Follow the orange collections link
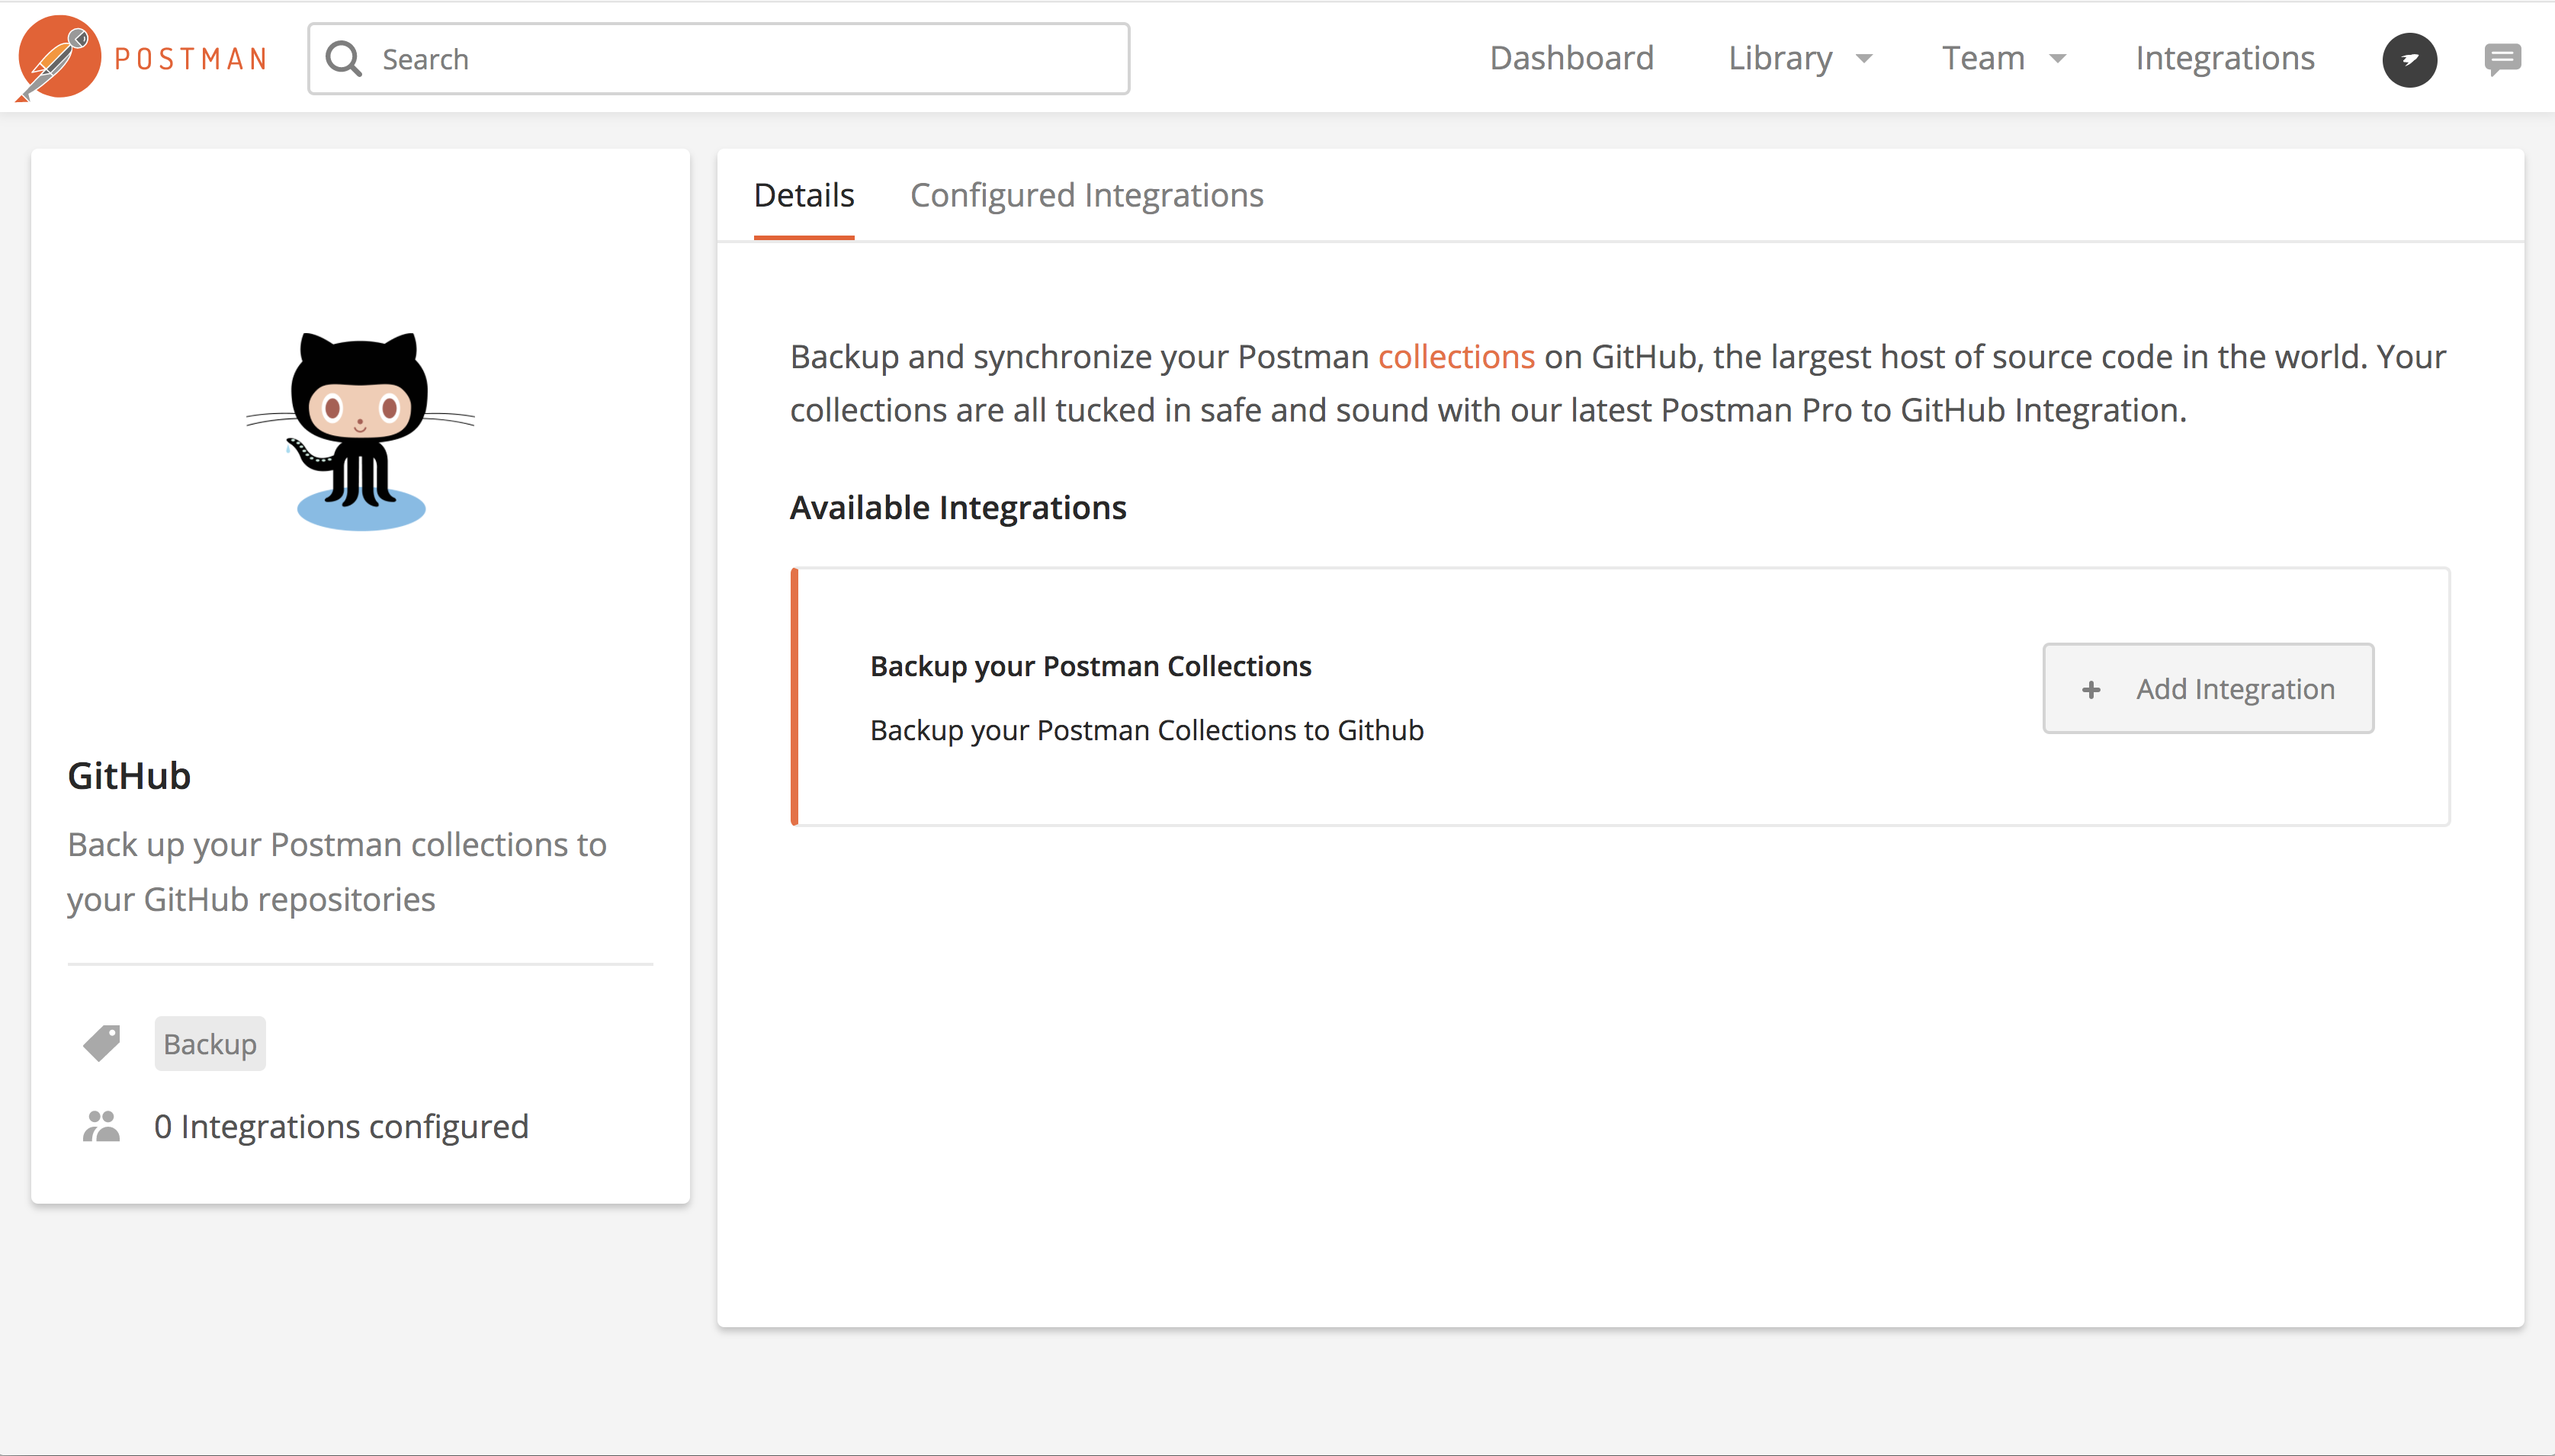Viewport: 2555px width, 1456px height. tap(1456, 356)
